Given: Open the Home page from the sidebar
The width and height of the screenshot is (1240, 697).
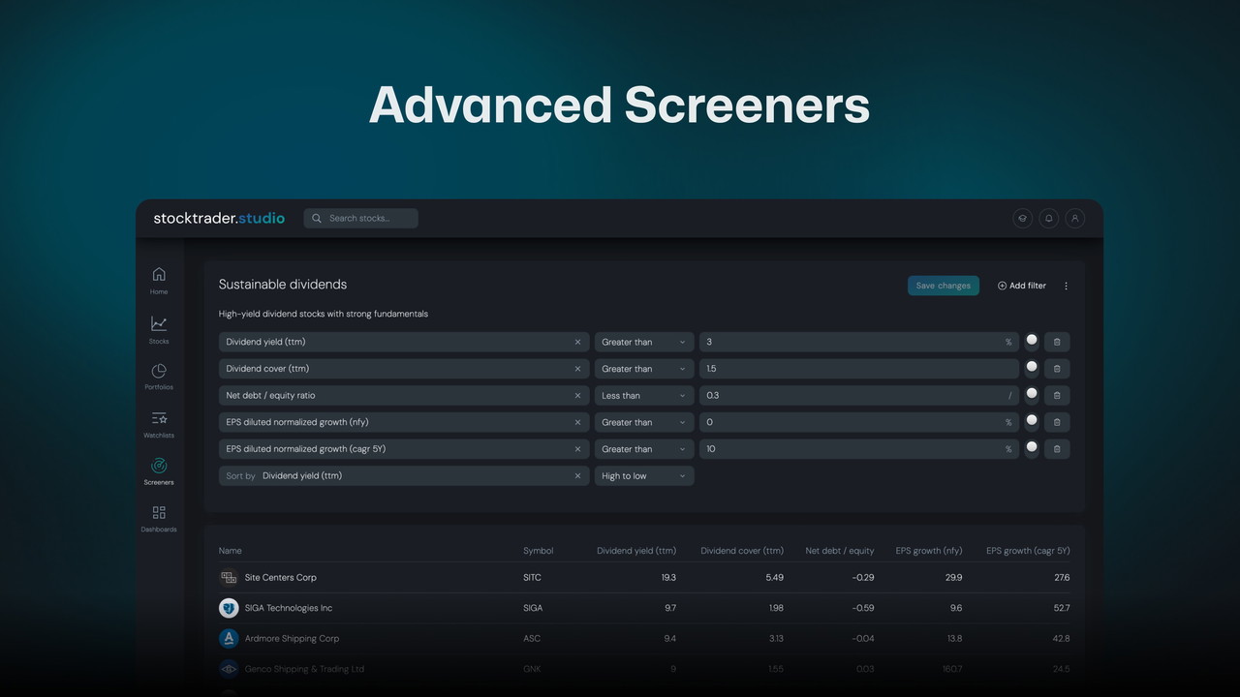Looking at the screenshot, I should point(159,279).
